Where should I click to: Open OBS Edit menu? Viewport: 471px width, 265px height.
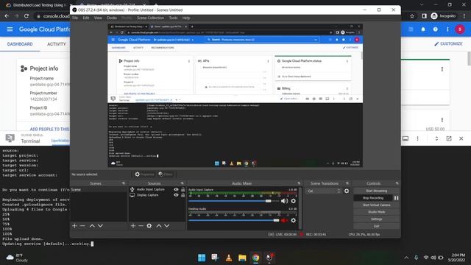pos(86,18)
